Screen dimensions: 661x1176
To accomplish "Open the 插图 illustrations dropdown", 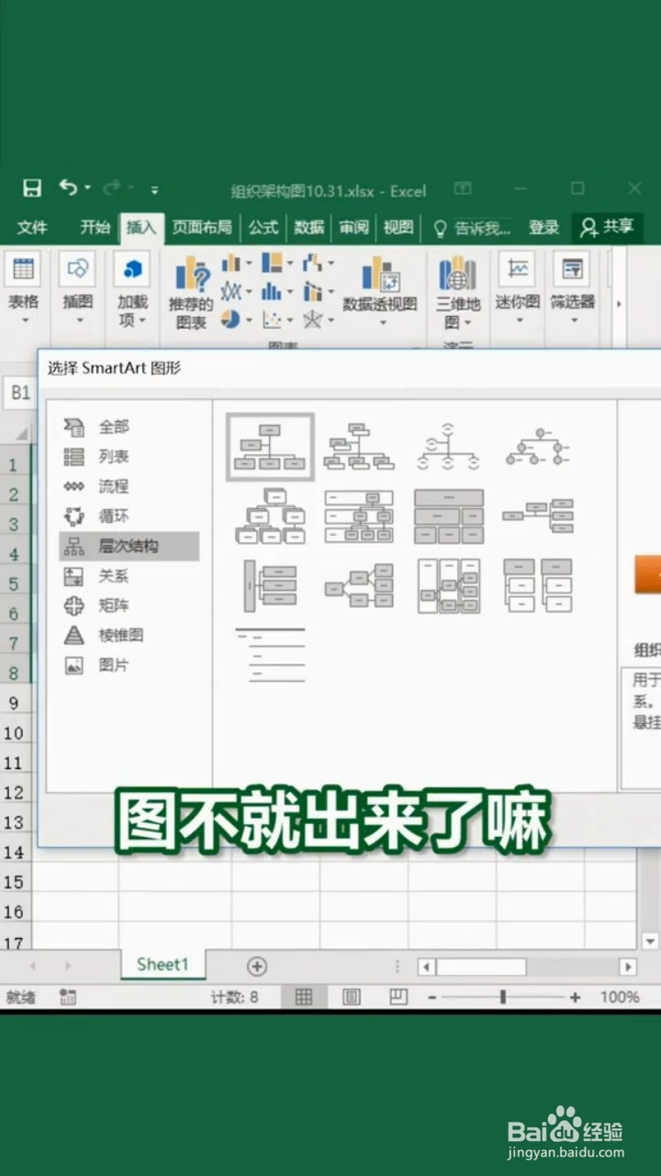I will click(x=78, y=289).
